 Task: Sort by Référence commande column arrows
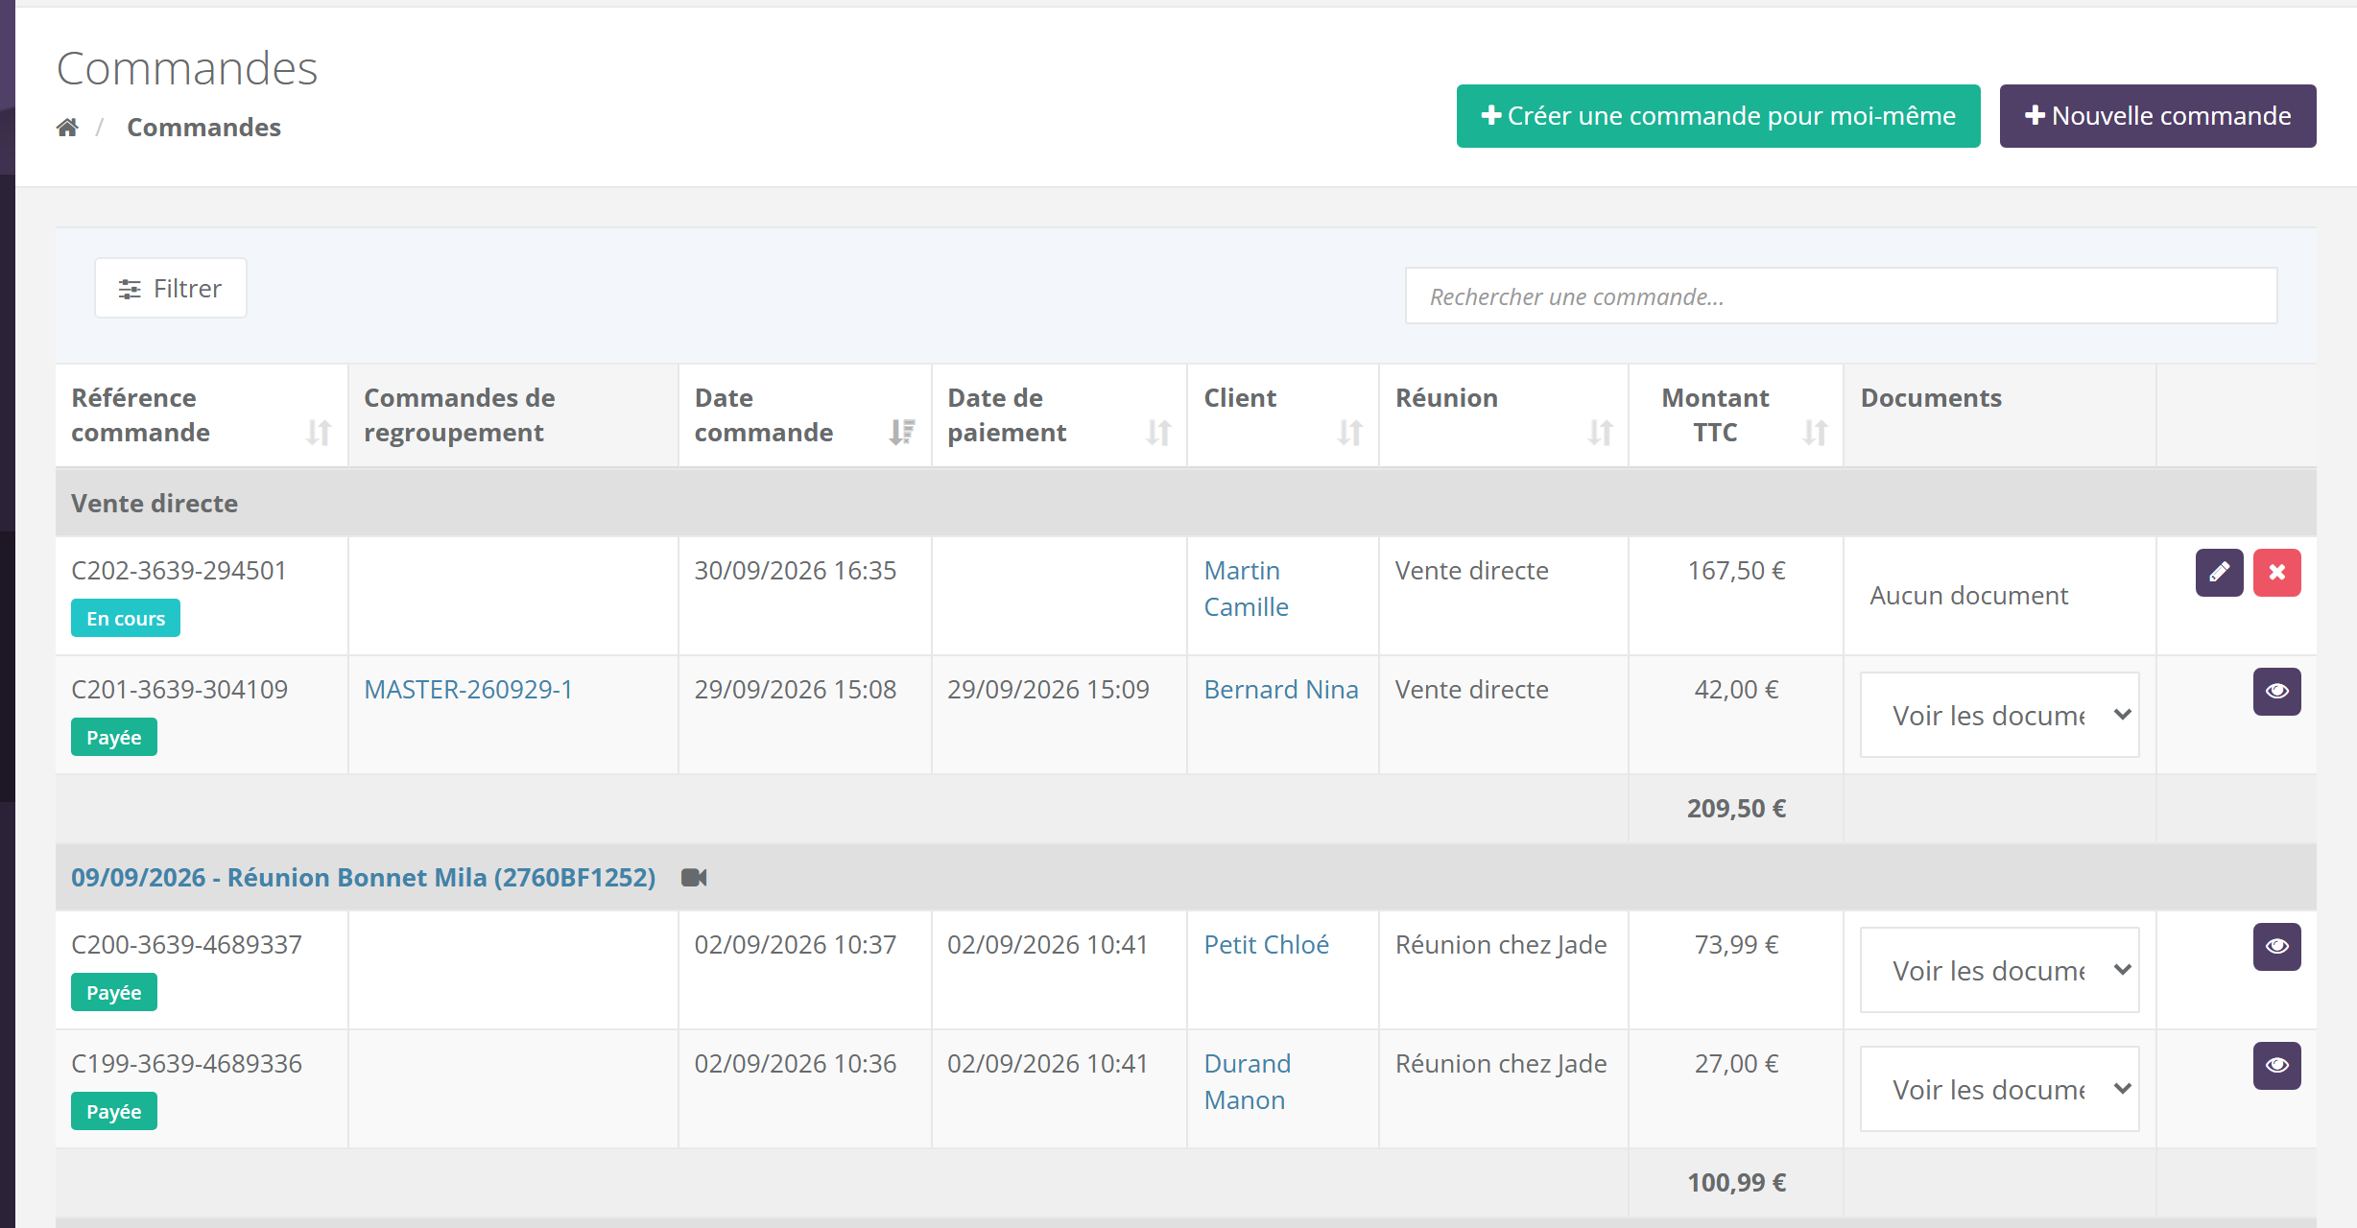(x=319, y=433)
